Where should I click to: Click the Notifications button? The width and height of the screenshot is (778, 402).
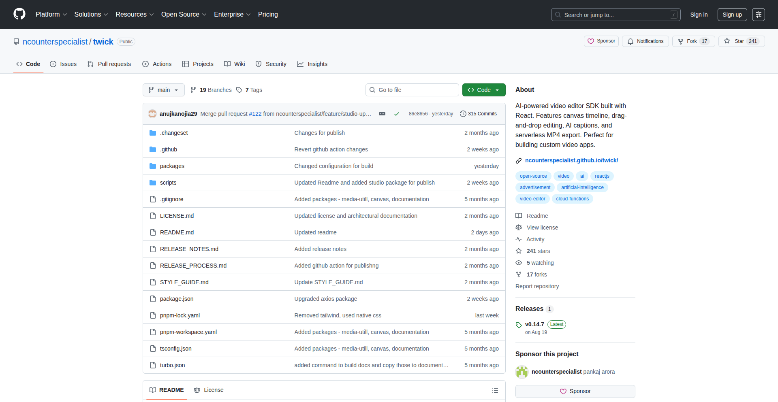pos(645,41)
